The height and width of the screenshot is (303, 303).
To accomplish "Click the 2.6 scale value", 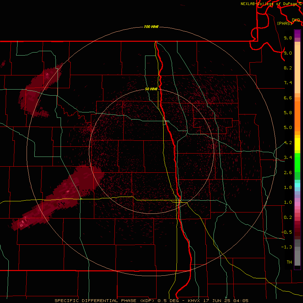I will click(x=288, y=173).
